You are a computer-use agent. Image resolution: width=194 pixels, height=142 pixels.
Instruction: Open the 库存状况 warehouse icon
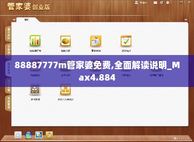pyautogui.click(x=35, y=89)
